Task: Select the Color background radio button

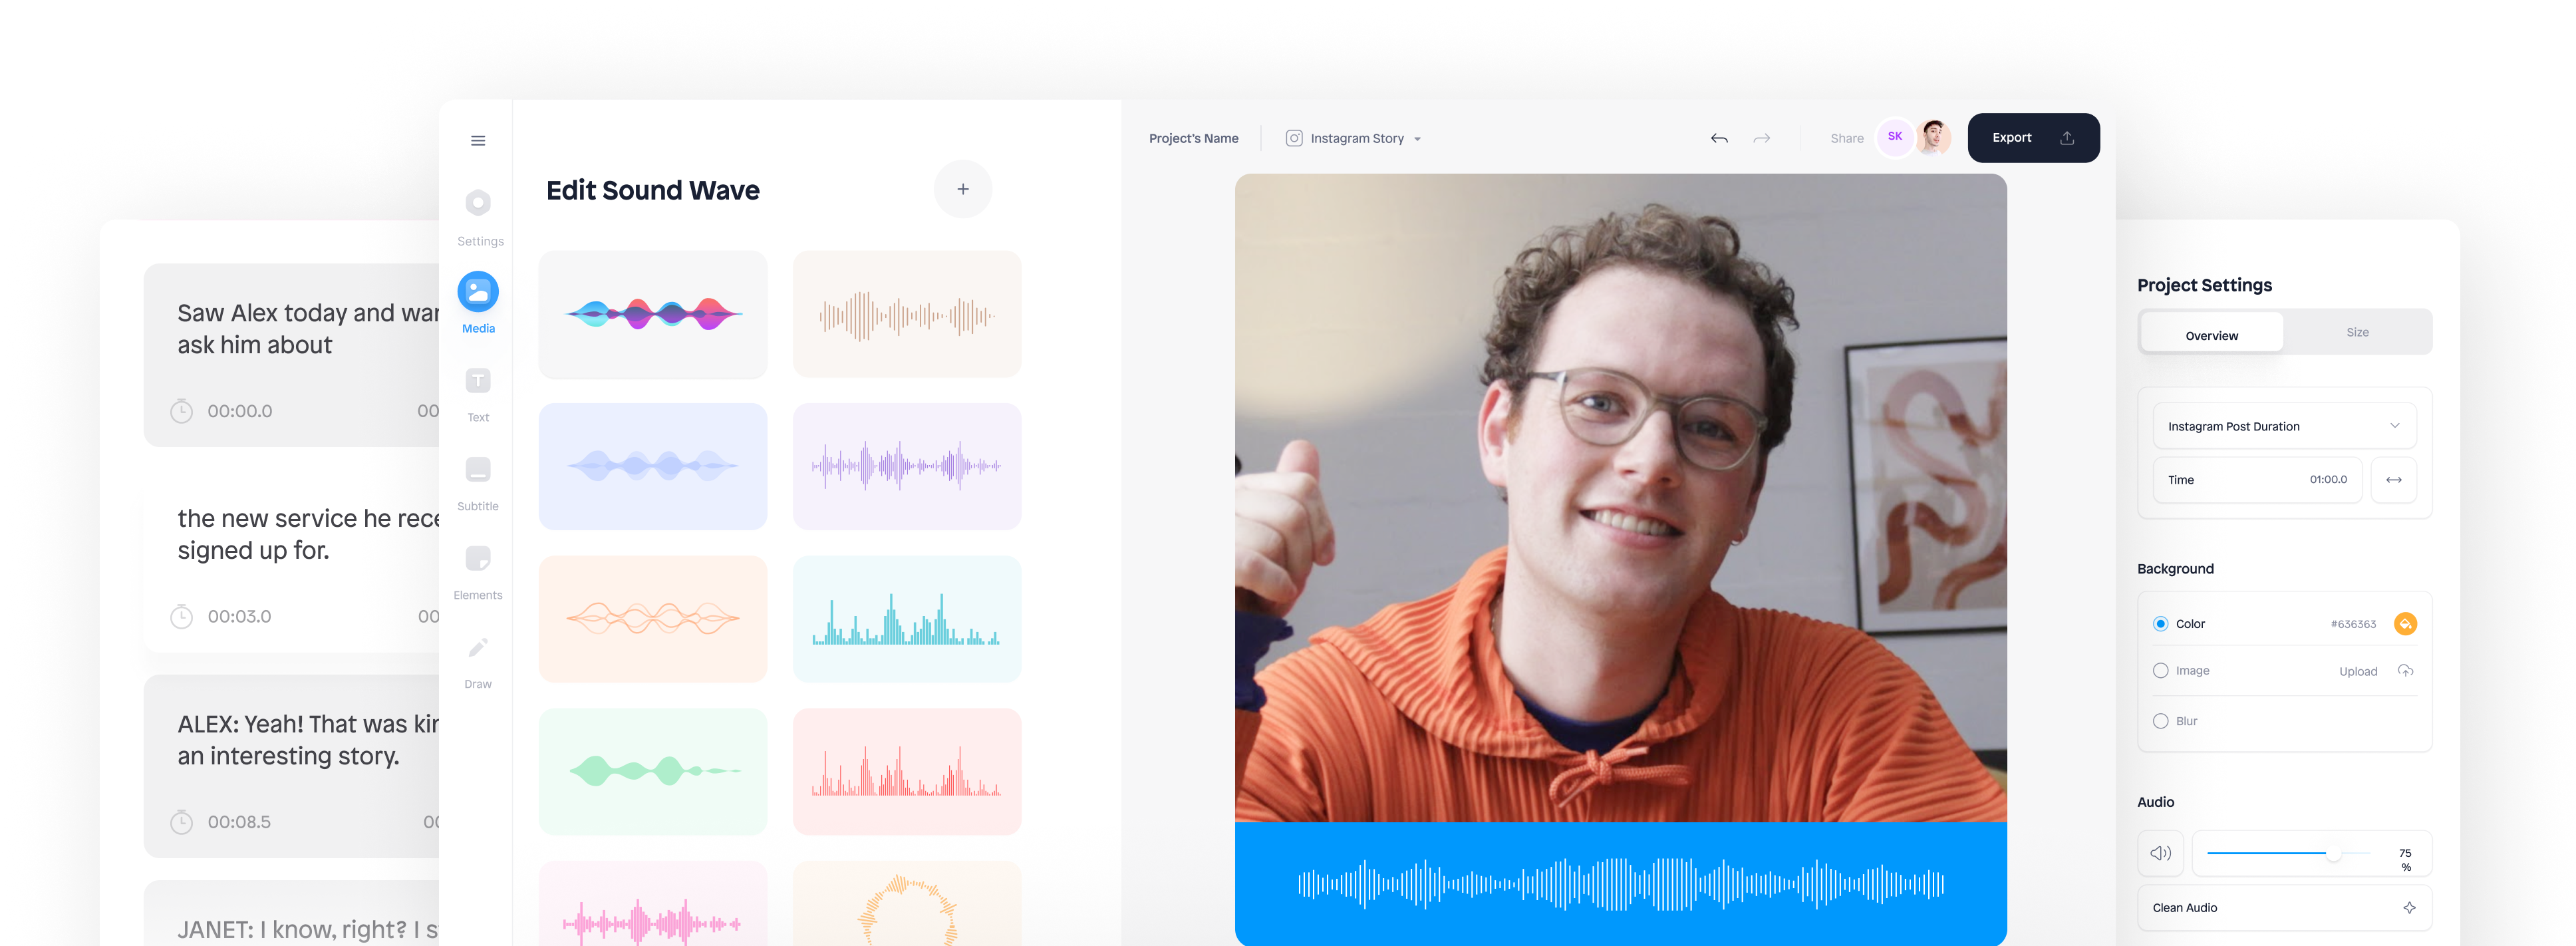Action: 2160,624
